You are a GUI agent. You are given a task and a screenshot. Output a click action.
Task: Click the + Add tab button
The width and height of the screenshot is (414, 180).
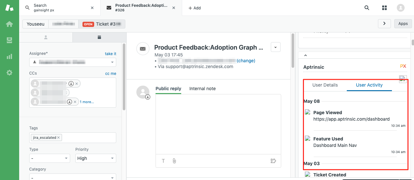[x=194, y=8]
